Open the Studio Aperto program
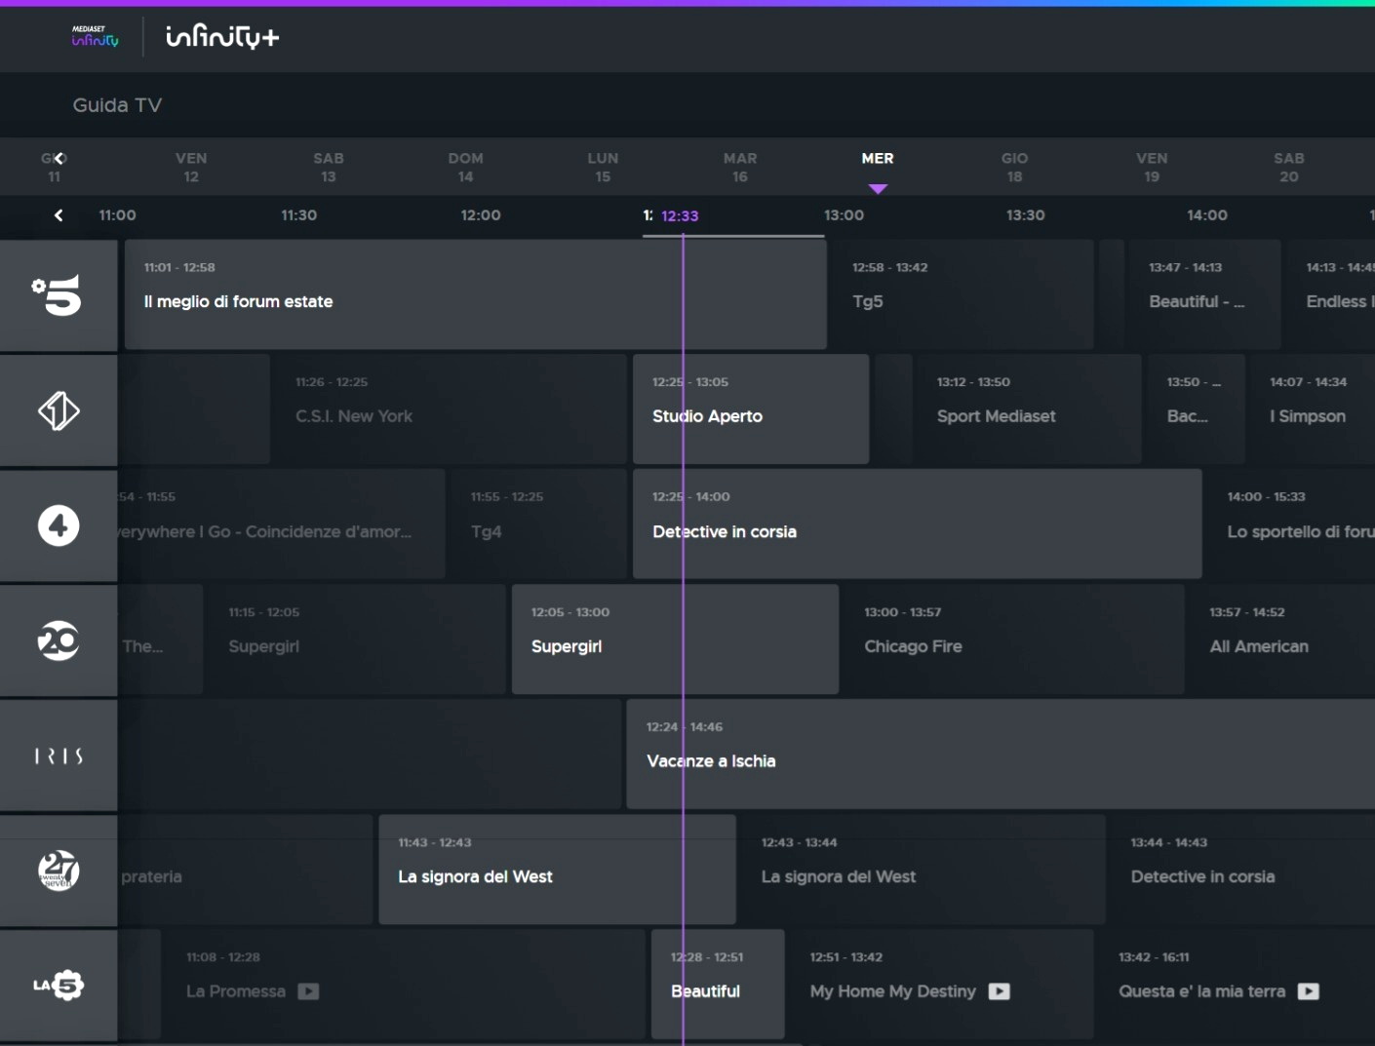This screenshot has width=1375, height=1046. tap(751, 409)
